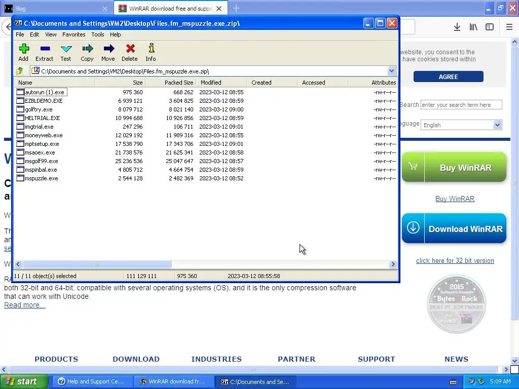Open the INDUSTRIES navigation item
Viewport: 519px width, 389px height.
coord(216,359)
